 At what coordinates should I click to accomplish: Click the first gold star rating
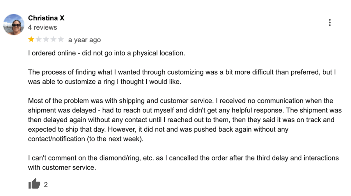click(x=31, y=39)
